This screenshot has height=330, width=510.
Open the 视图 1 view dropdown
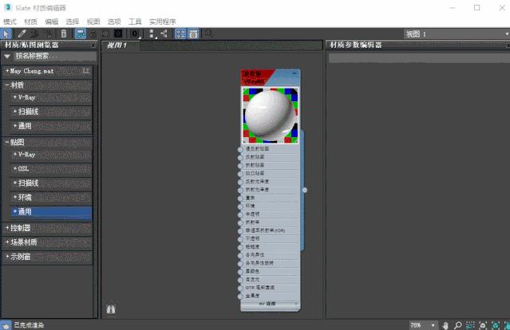coord(457,33)
